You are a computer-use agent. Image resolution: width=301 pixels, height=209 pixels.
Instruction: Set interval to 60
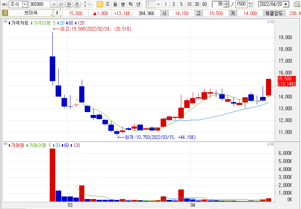204,4
